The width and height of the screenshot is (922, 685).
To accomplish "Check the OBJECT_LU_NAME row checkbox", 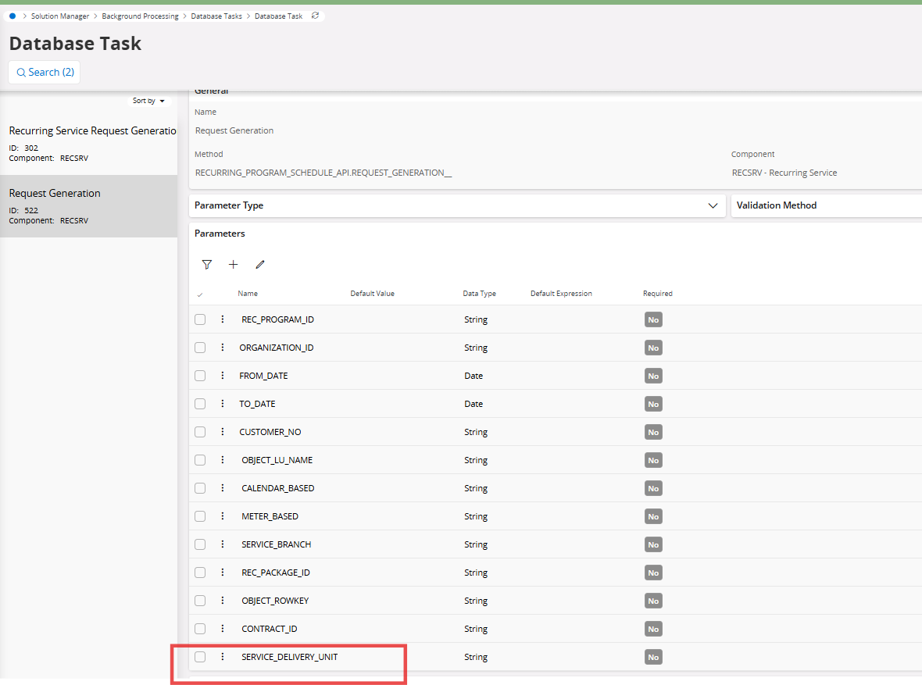I will [x=200, y=460].
